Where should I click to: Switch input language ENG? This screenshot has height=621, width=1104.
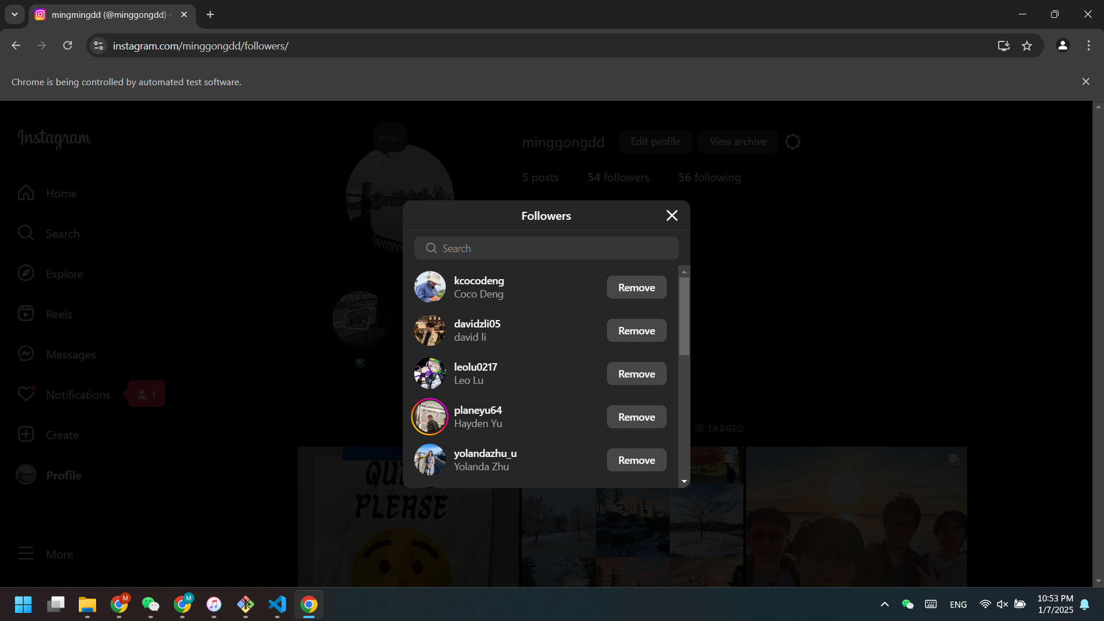pyautogui.click(x=958, y=604)
